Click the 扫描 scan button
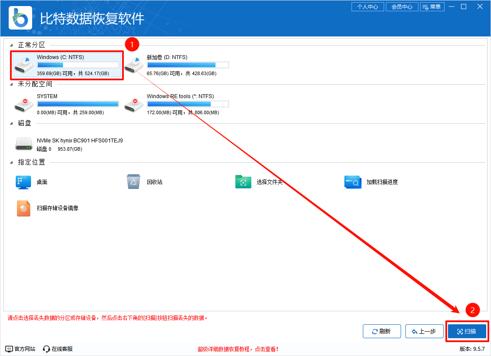 [x=468, y=331]
